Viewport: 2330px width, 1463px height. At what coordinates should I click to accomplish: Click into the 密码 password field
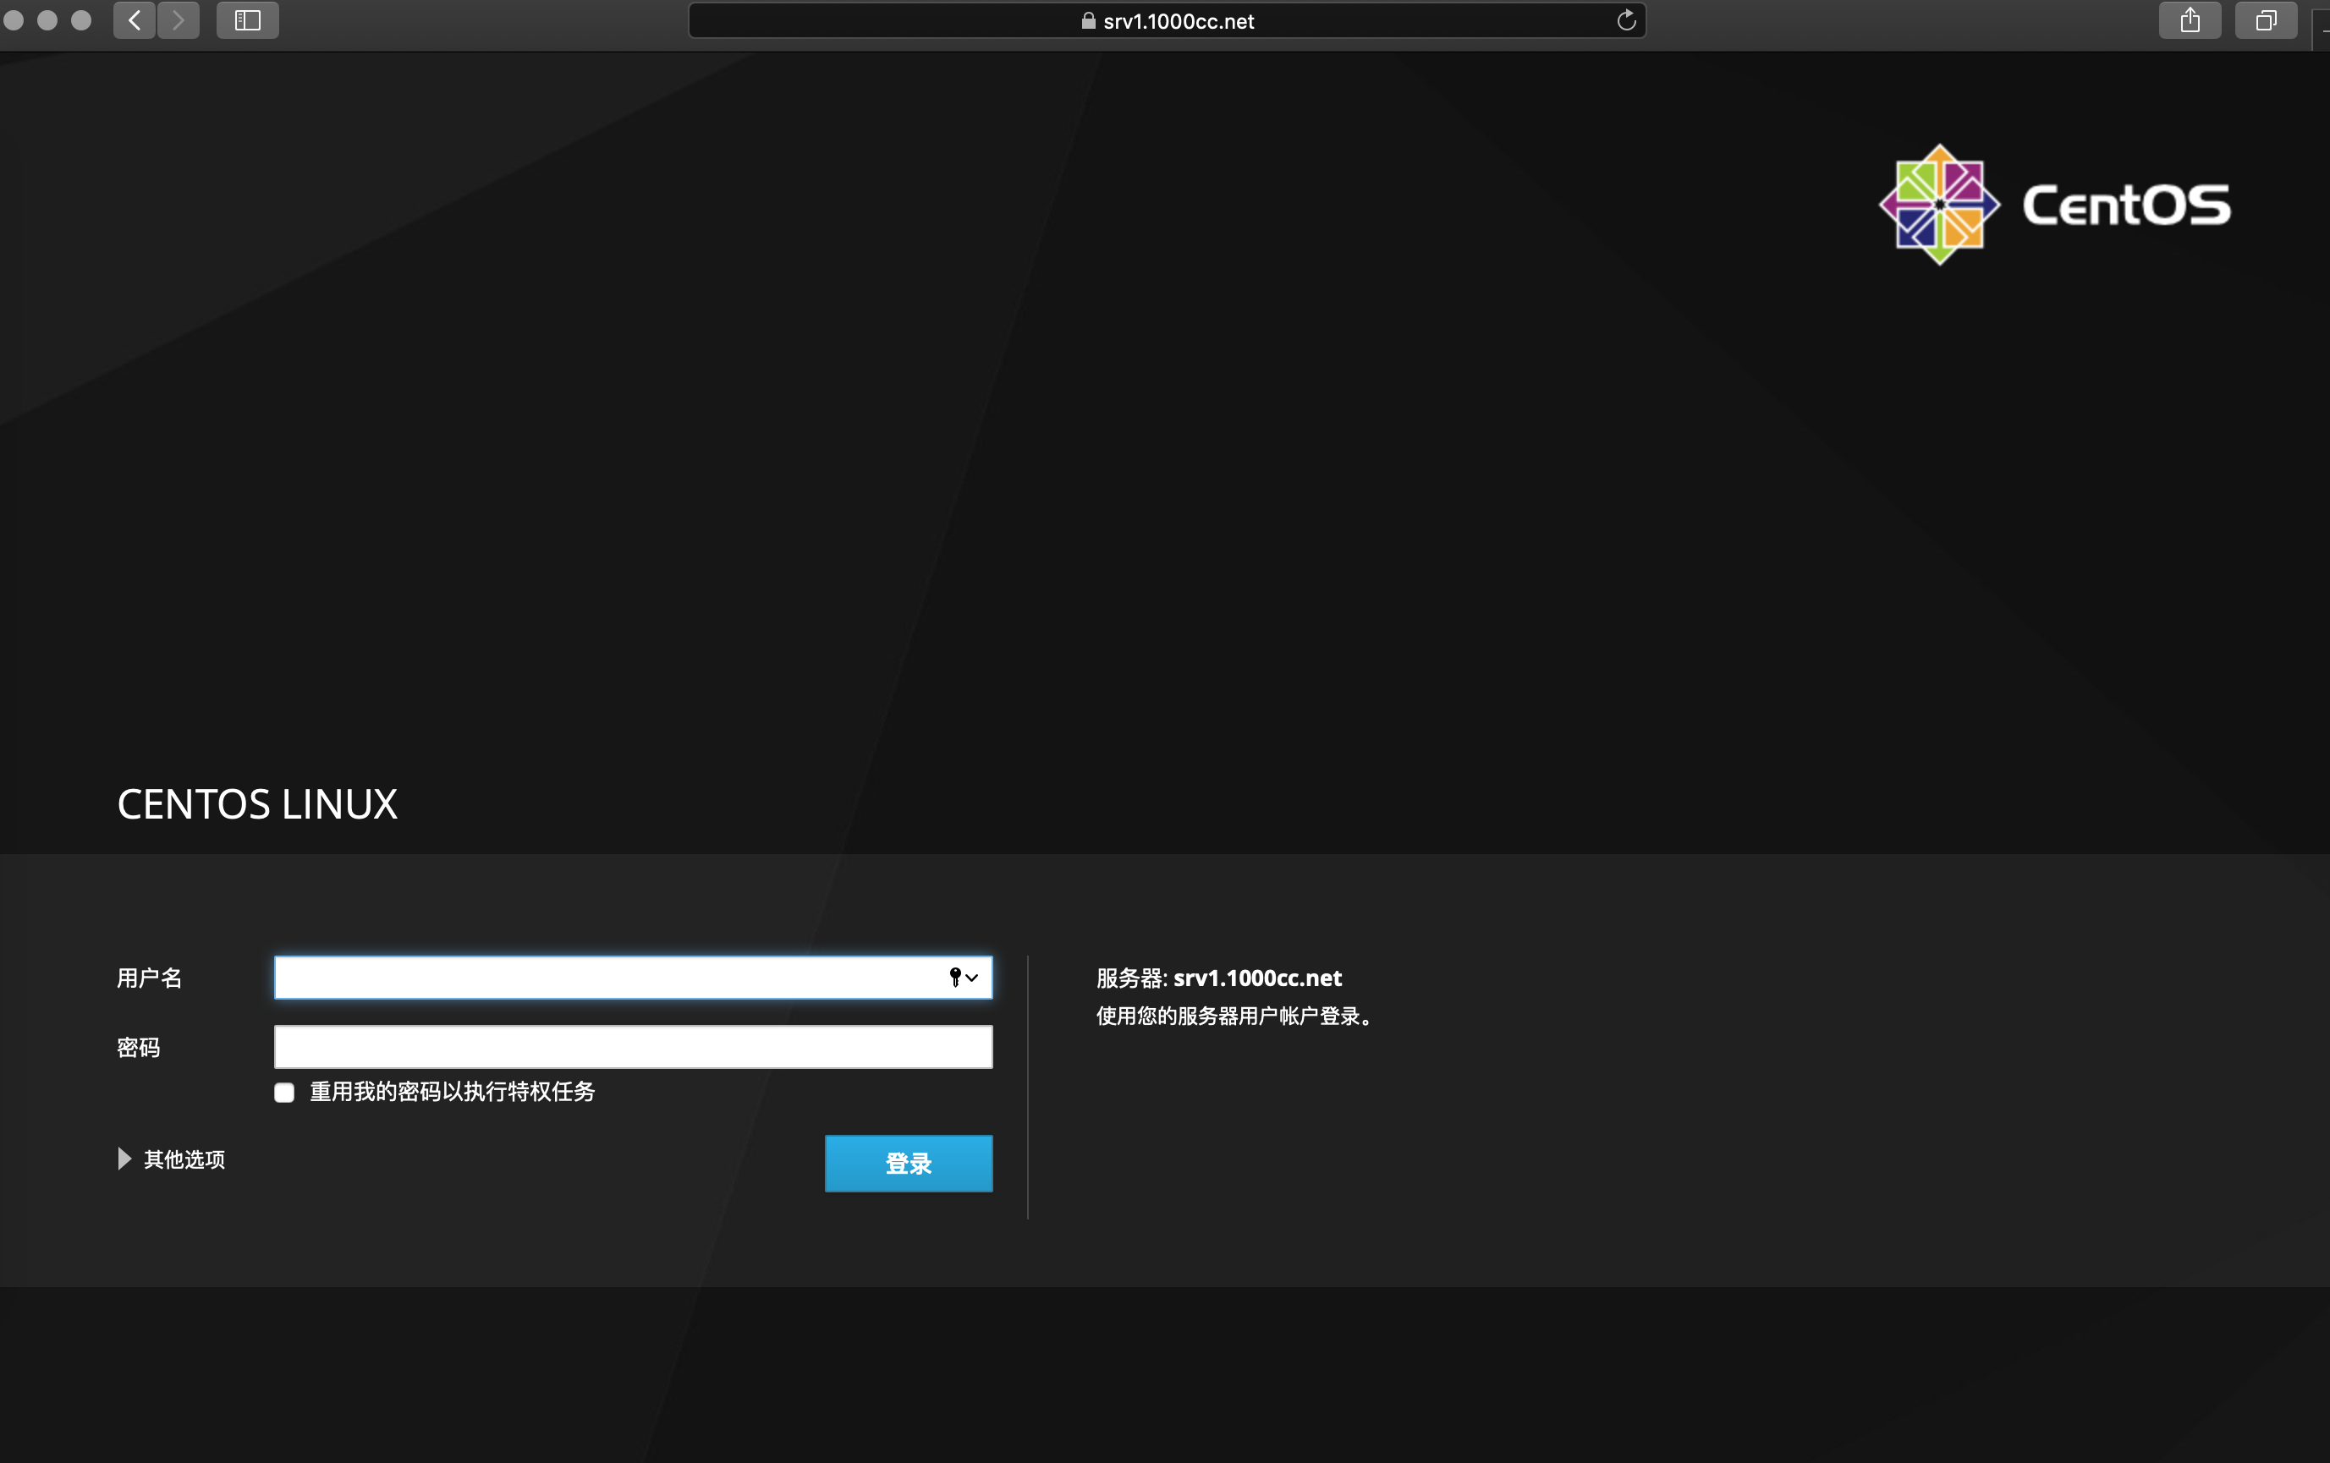633,1047
